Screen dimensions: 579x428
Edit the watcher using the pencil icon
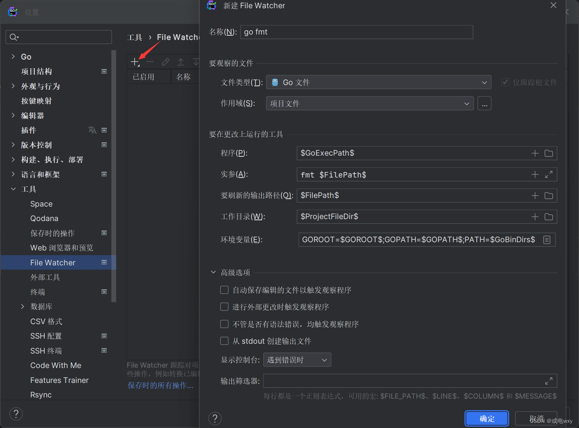[165, 62]
